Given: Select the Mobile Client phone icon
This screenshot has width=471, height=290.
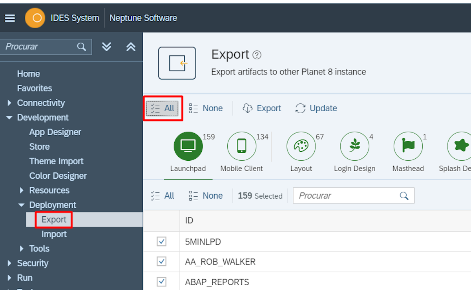Looking at the screenshot, I should [242, 146].
